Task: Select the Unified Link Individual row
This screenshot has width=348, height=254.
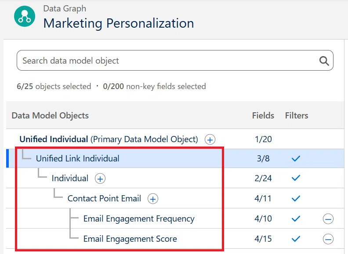Action: [175, 158]
